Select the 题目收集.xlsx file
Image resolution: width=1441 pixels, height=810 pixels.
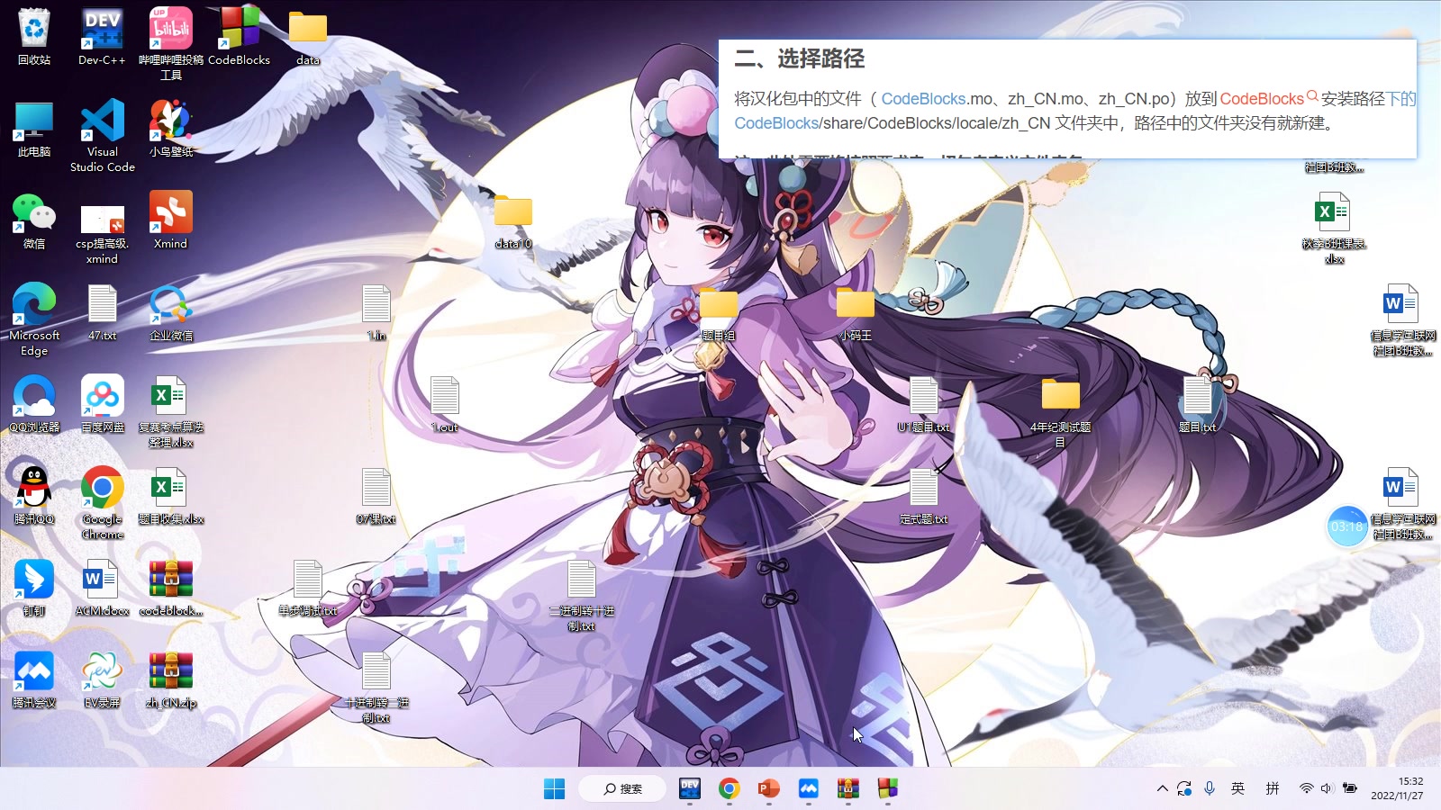click(171, 497)
